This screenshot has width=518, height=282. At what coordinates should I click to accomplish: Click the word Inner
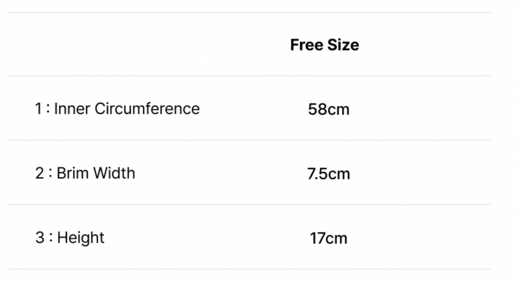[72, 109]
